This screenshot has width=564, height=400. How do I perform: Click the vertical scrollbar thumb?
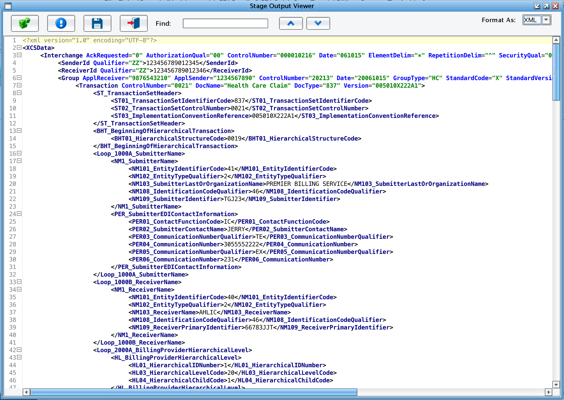[x=556, y=72]
